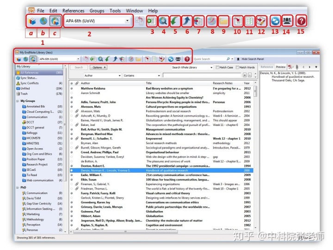Open the Contains comparison dropdown
Image resolution: width=333 pixels, height=250 pixels.
pyautogui.click(x=159, y=75)
